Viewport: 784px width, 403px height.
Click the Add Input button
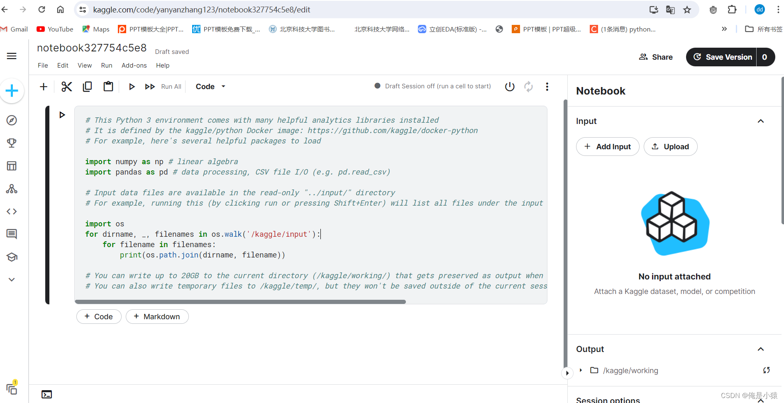[608, 146]
